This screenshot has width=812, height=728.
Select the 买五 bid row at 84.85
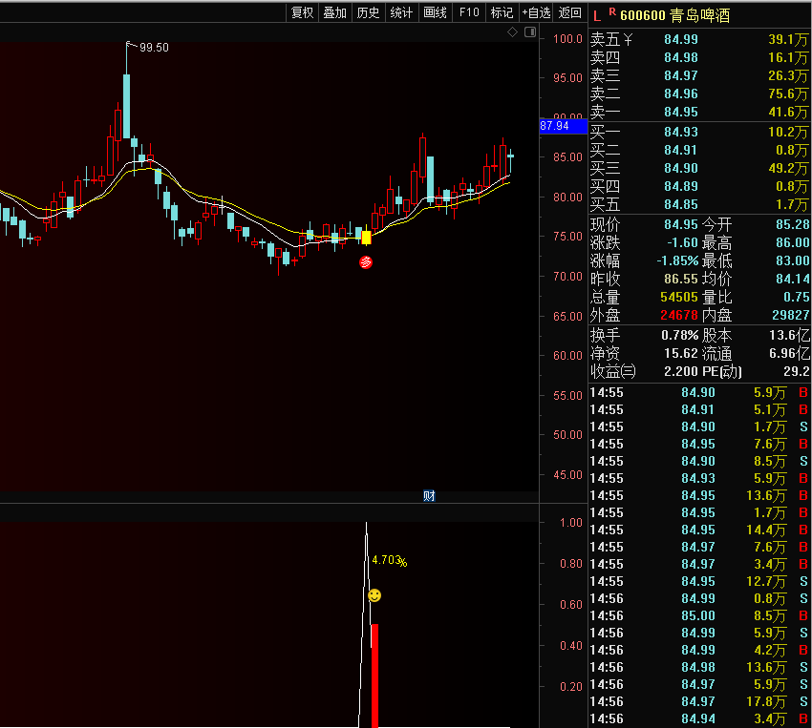pyautogui.click(x=699, y=204)
